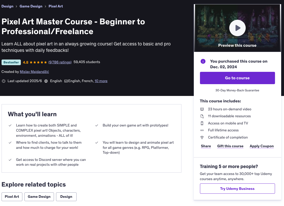Image resolution: width=284 pixels, height=206 pixels.
Task: Expand the '10 more' subtitle languages
Action: (x=101, y=81)
